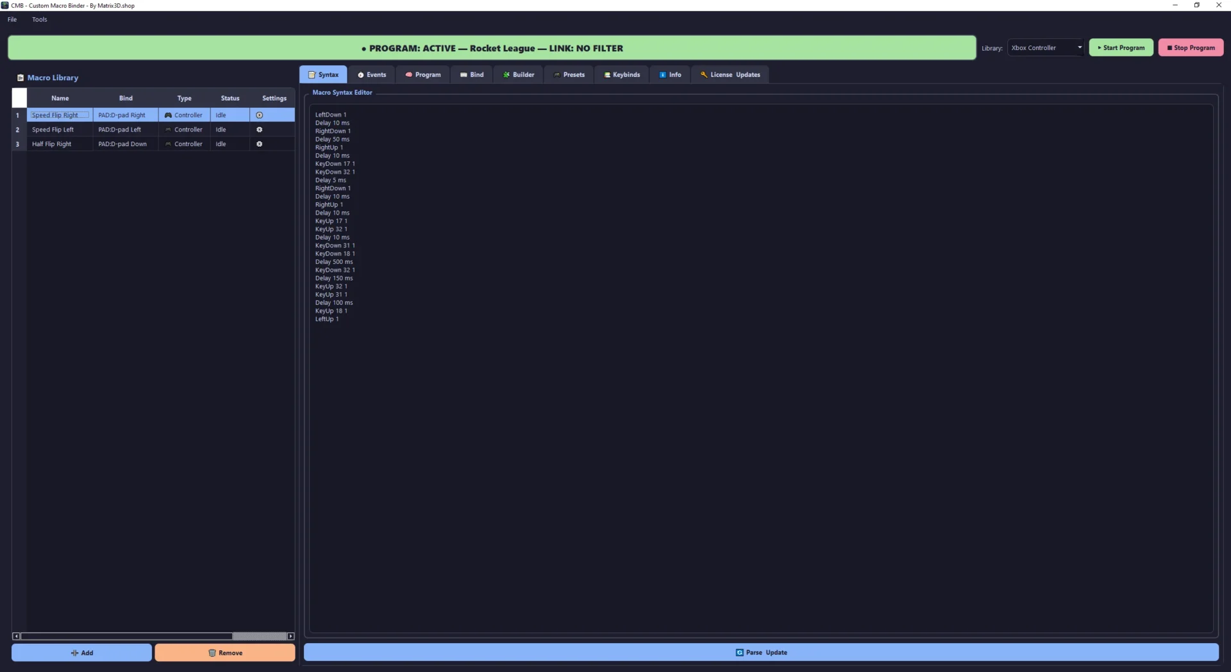Select row number 2 header
Image resolution: width=1231 pixels, height=672 pixels.
19,129
